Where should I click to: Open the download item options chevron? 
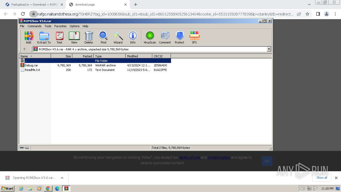coord(62,178)
